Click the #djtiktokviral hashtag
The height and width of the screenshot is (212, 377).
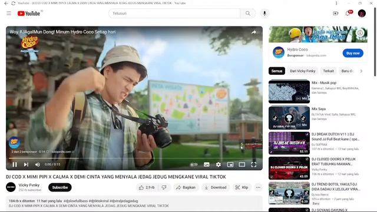98,201
